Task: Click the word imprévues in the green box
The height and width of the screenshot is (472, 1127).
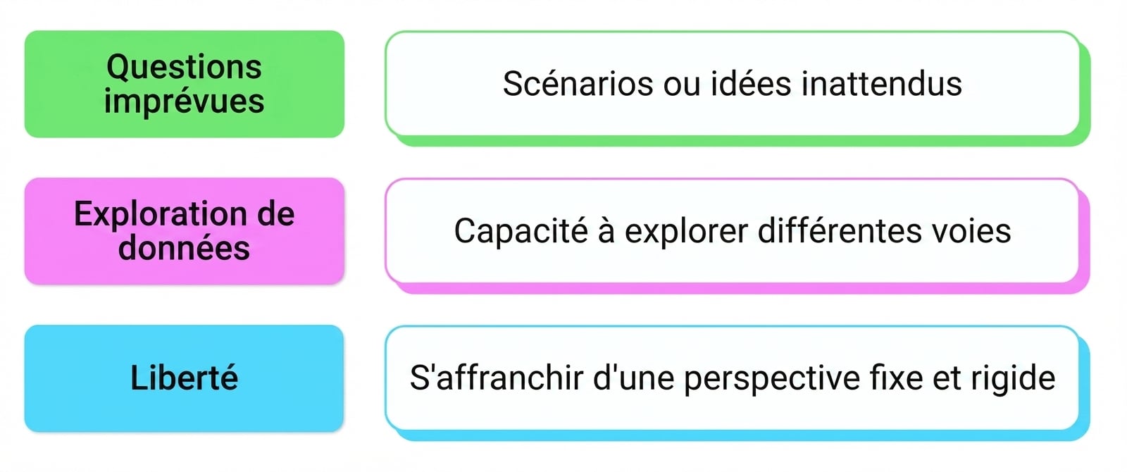Action: tap(185, 101)
